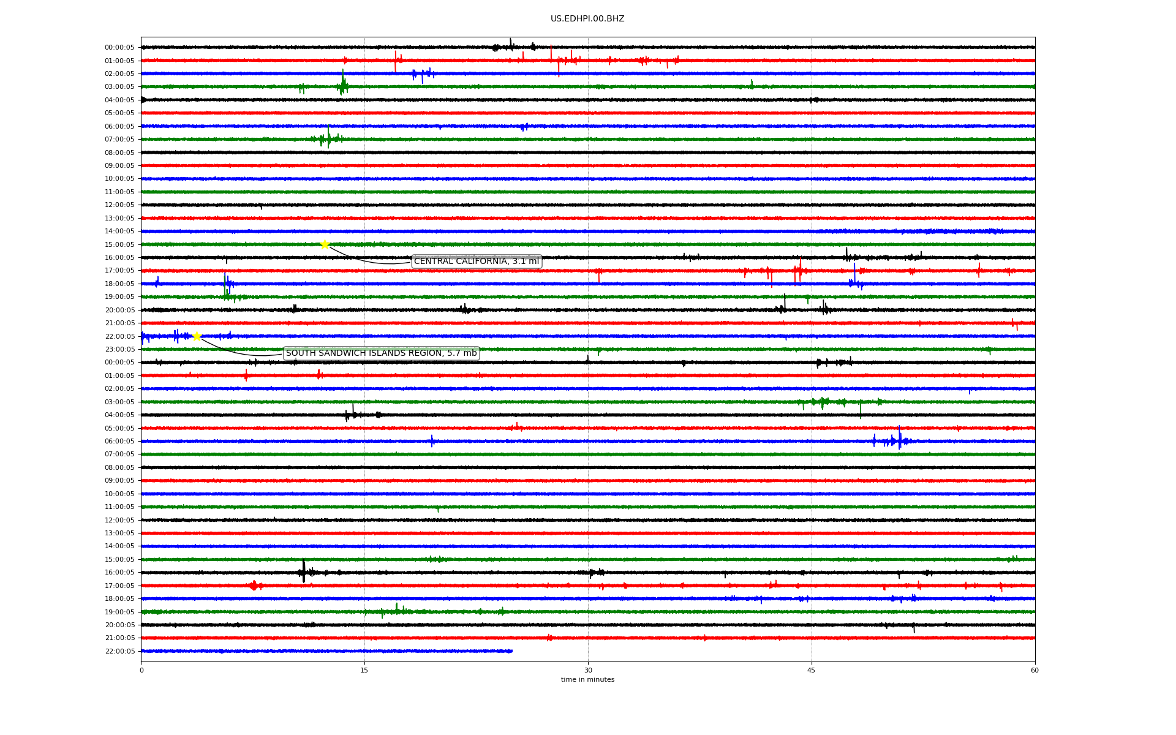1176x735 pixels.
Task: Click the 0 tick label on x-axis
Action: tap(141, 670)
